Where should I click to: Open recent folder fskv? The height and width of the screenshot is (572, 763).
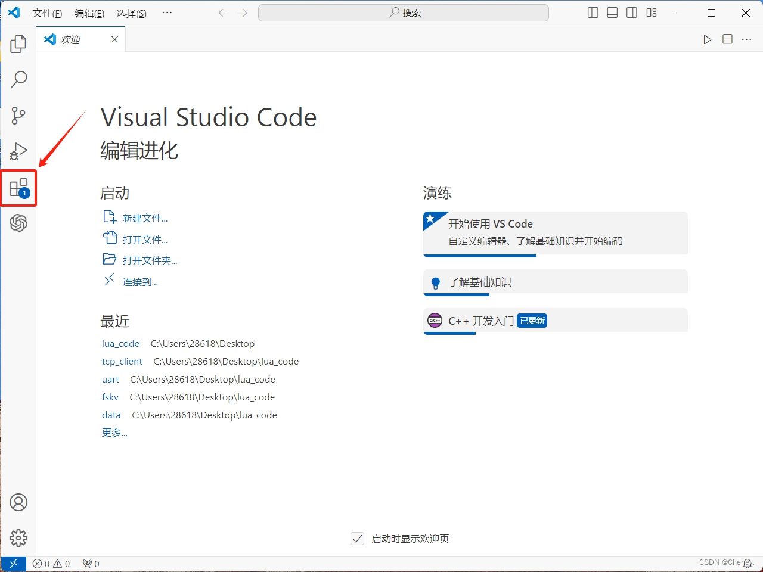(110, 397)
